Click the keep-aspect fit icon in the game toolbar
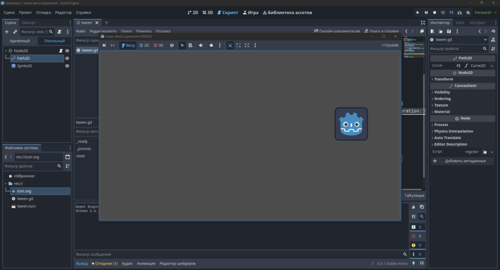 coord(238,45)
